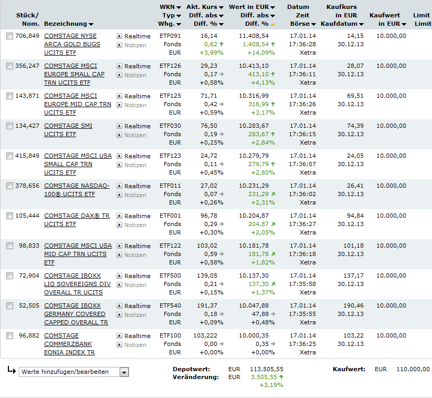The image size is (432, 398).
Task: Open Realtime icon for ETF540 Germany Covered row
Action: (119, 306)
